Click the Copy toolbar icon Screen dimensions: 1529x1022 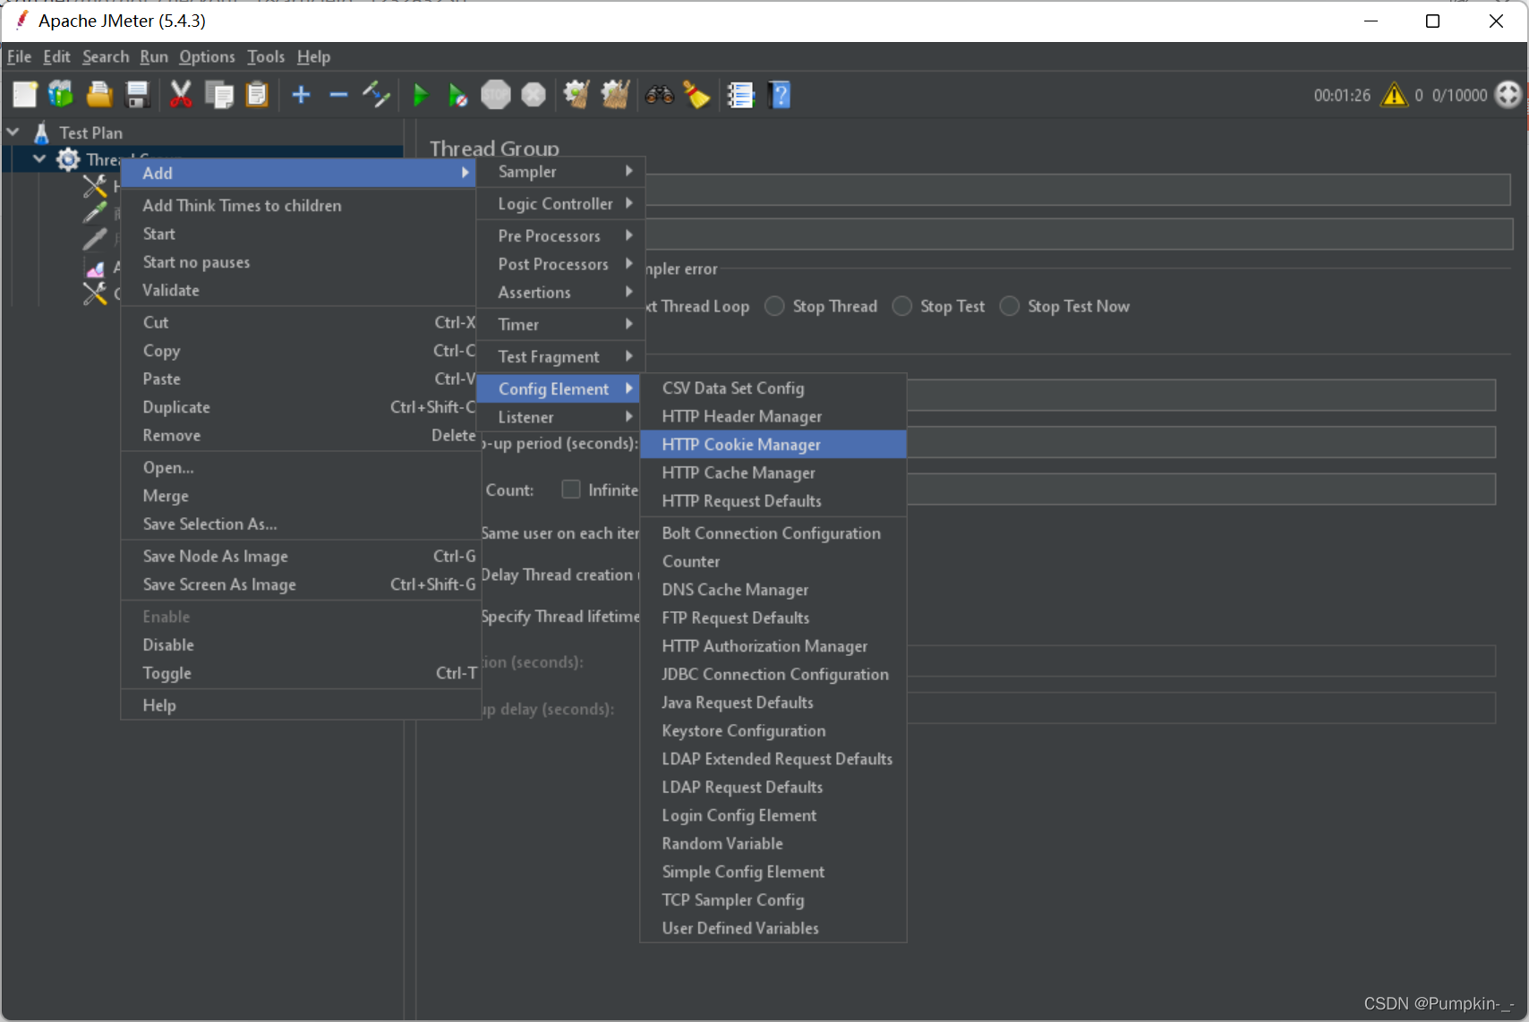219,94
